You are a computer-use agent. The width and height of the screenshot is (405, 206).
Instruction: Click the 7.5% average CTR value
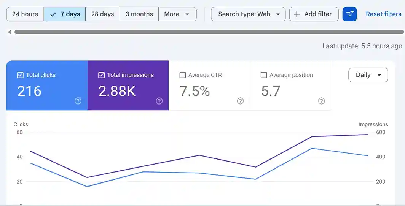coord(195,91)
